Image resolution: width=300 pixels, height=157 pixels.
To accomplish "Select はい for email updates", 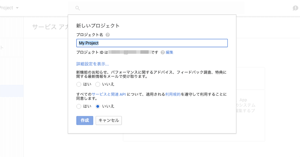I will coord(79,84).
